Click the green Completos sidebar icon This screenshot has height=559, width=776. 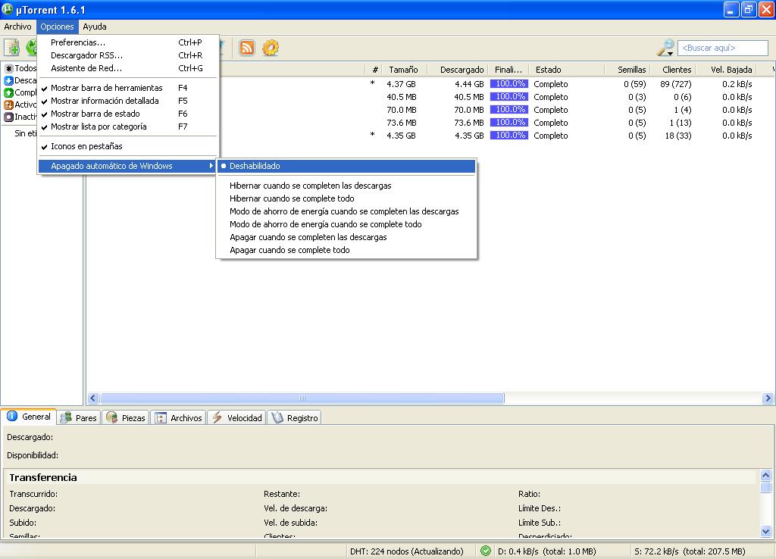point(9,92)
